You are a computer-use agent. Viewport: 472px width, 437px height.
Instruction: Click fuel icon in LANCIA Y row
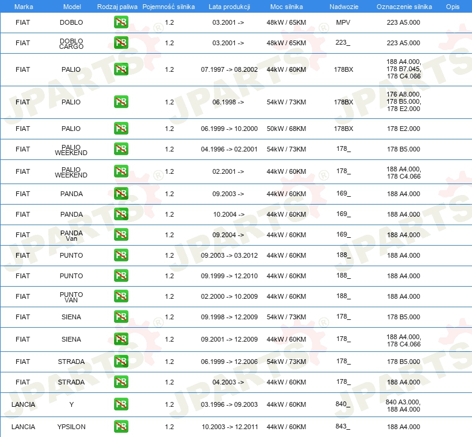[121, 404]
